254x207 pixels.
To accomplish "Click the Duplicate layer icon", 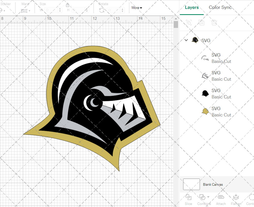I will coord(202,23).
